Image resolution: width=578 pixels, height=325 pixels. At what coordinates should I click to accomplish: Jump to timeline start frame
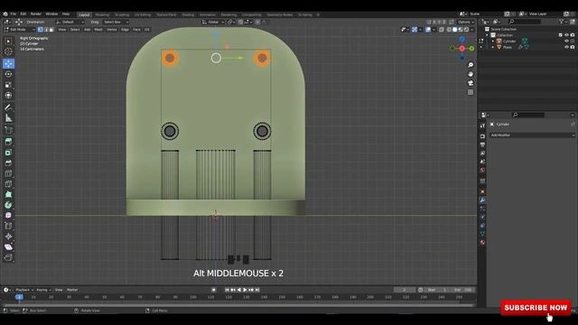tap(227, 290)
